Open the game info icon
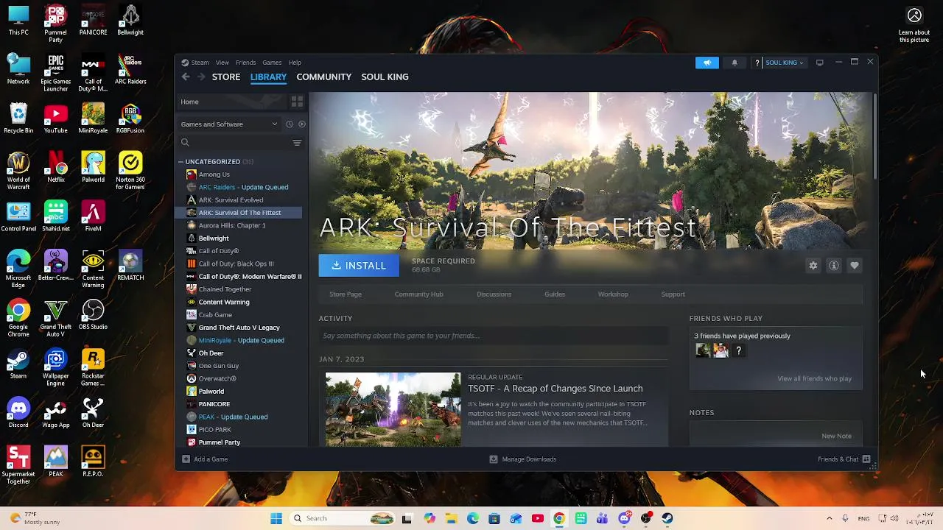This screenshot has height=530, width=943. (x=834, y=266)
